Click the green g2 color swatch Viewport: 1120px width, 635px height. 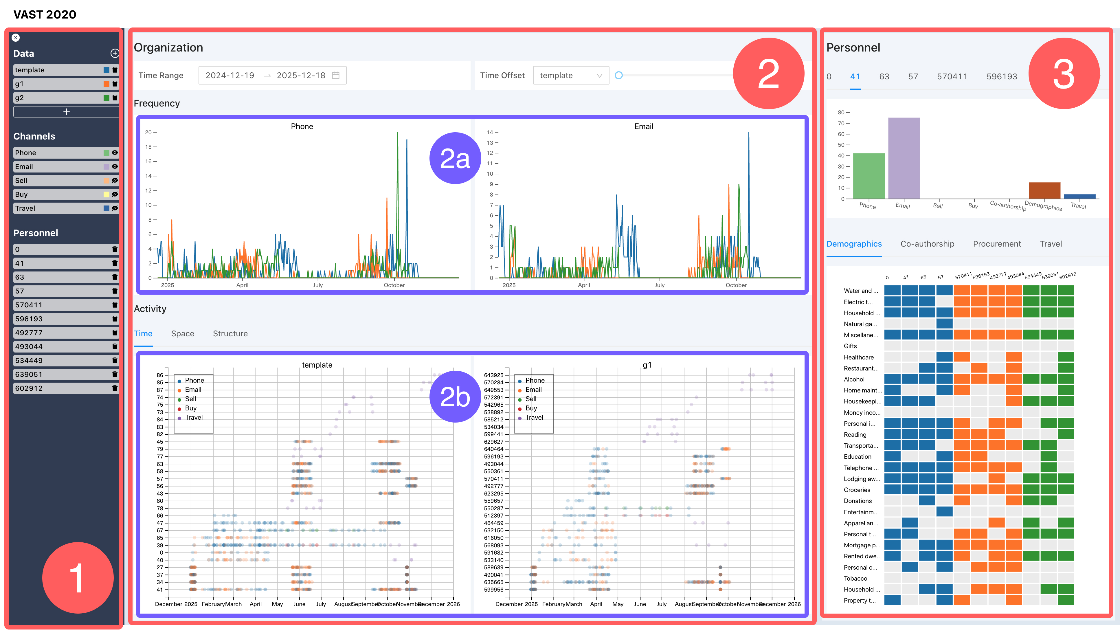pos(107,98)
